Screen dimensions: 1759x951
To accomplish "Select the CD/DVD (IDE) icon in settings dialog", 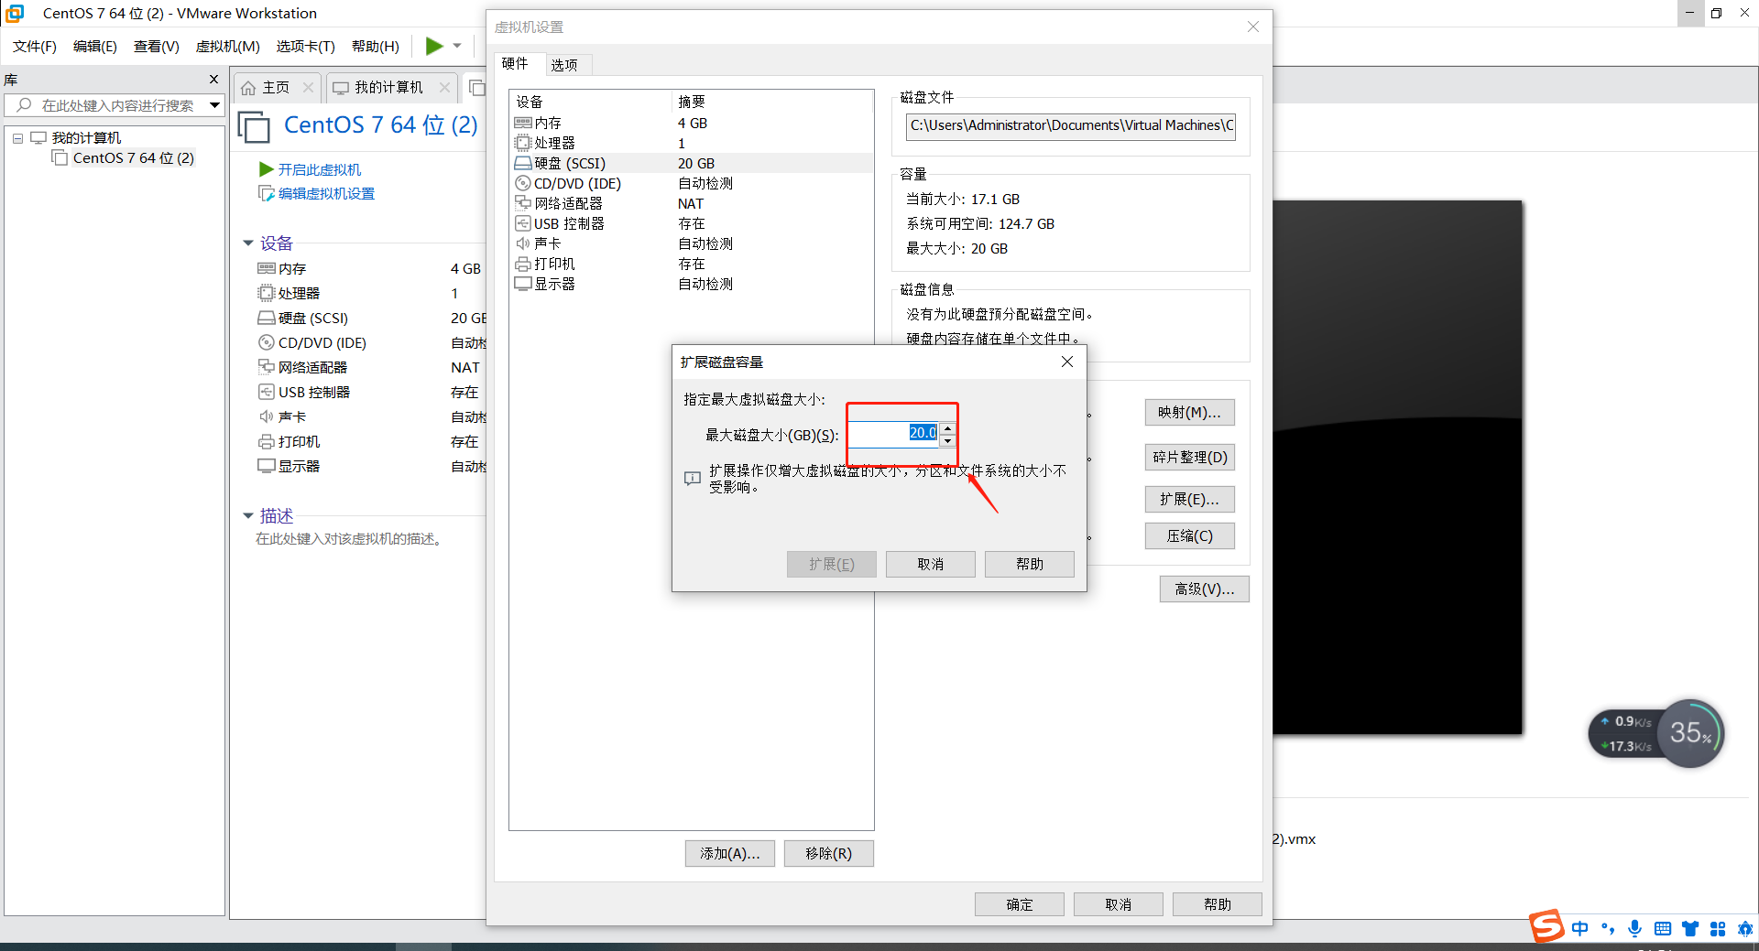I will tap(523, 183).
